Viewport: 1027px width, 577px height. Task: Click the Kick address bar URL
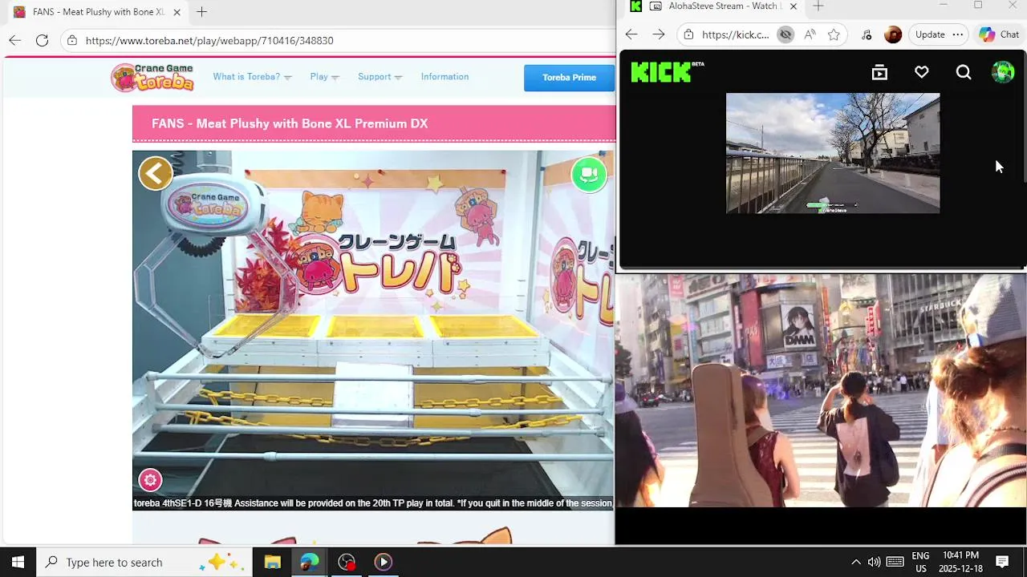coord(735,34)
